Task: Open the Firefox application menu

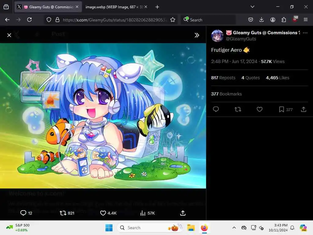Action: coord(306,20)
